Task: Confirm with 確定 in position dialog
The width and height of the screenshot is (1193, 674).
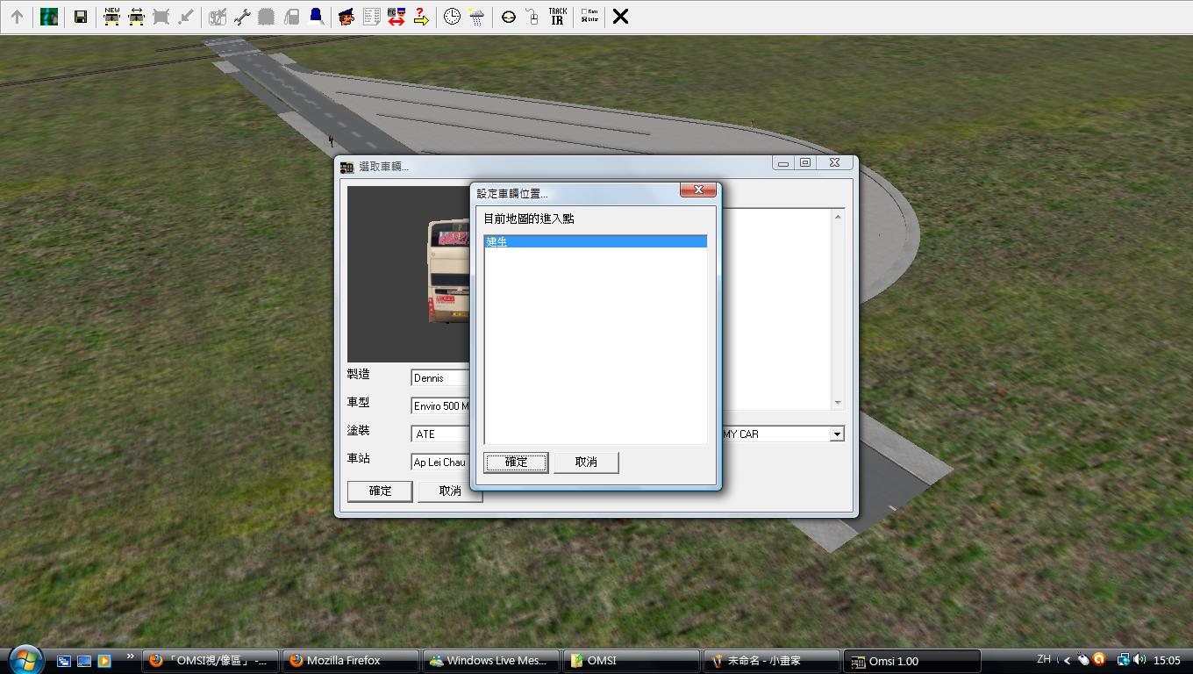Action: point(516,462)
